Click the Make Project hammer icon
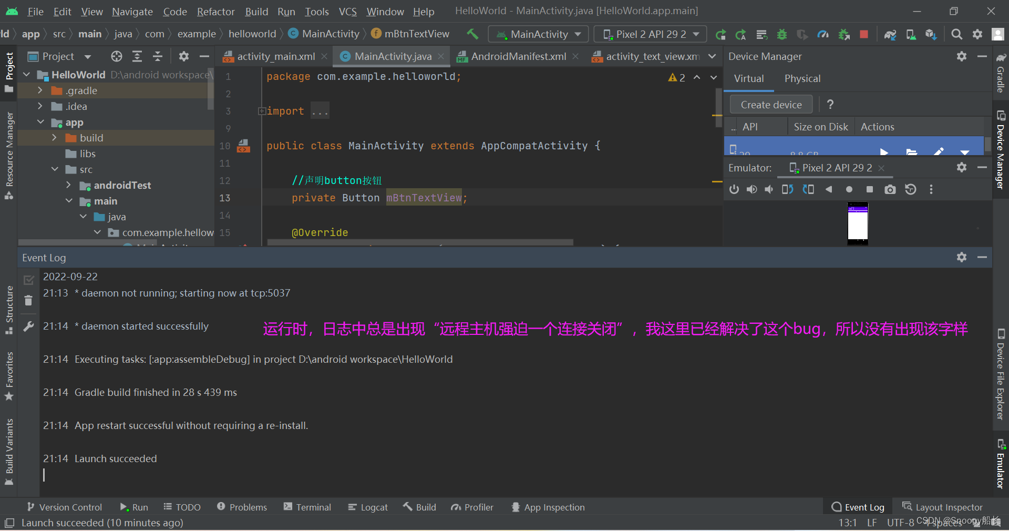 (x=472, y=34)
